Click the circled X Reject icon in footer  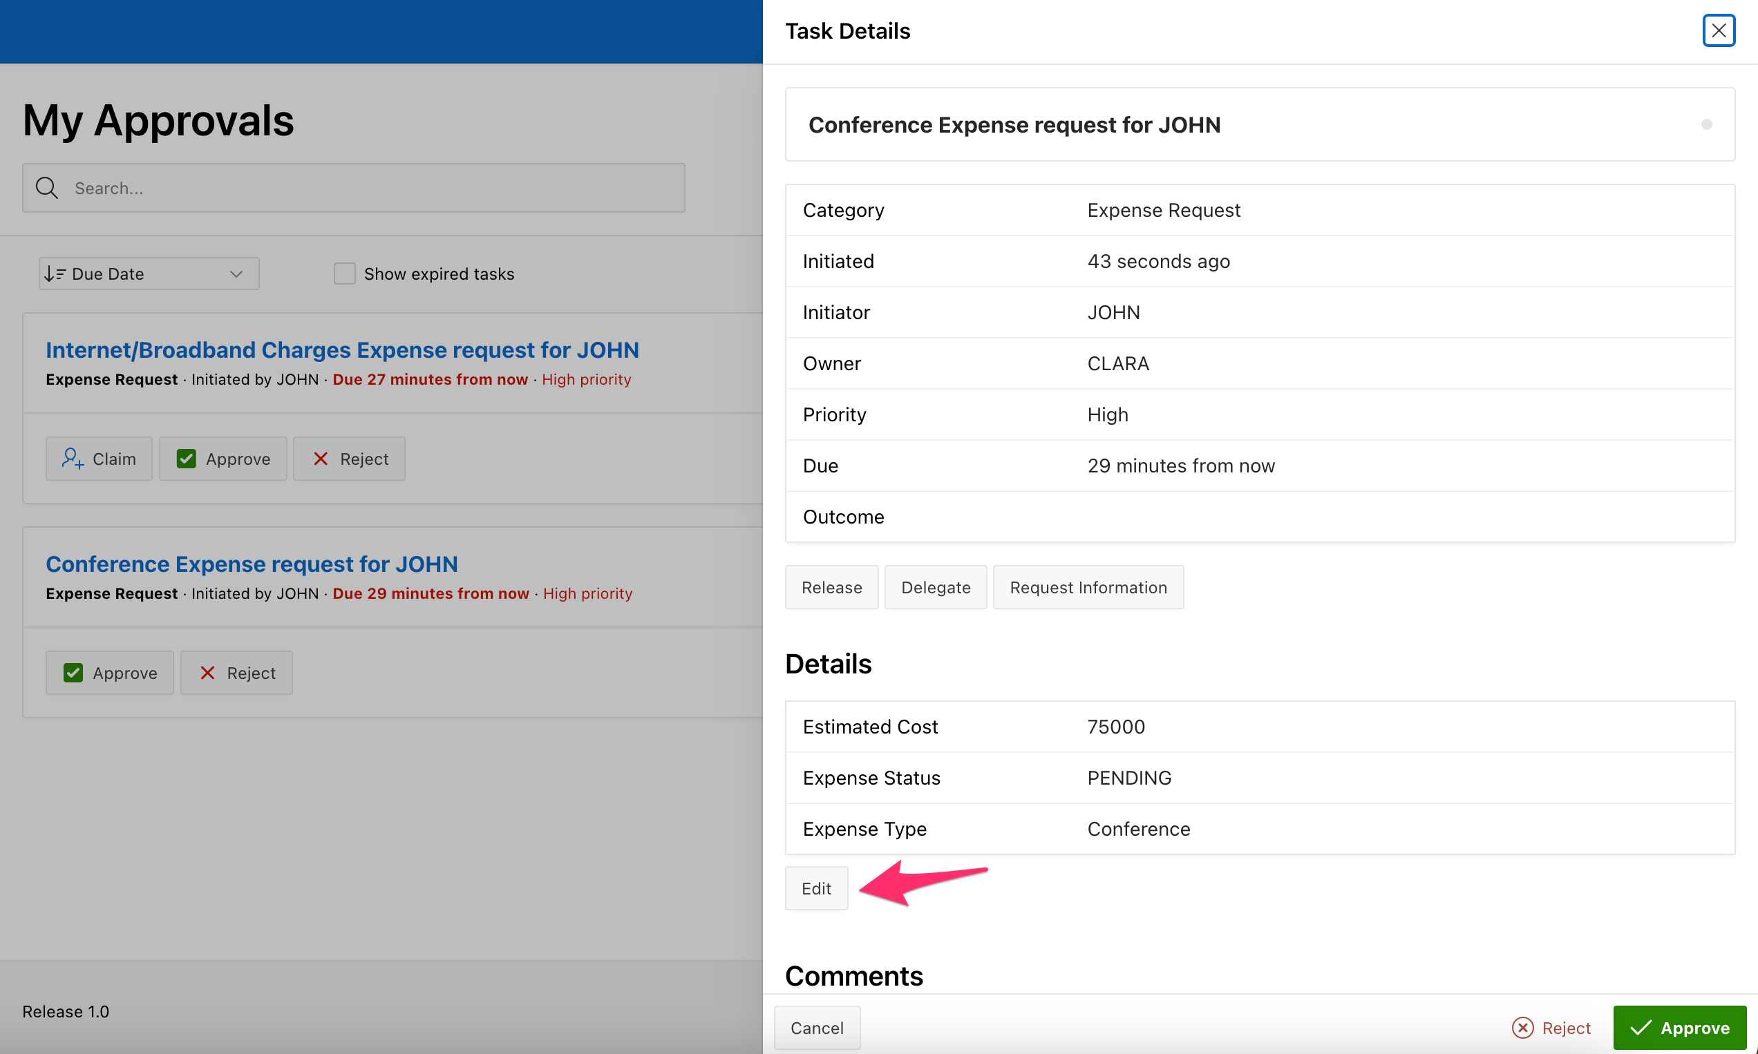[x=1522, y=1028]
